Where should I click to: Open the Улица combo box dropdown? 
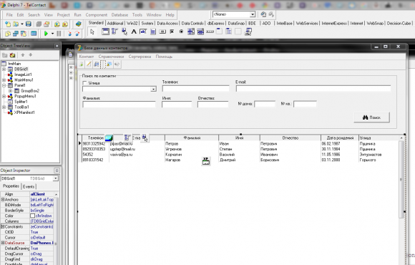[x=154, y=89]
